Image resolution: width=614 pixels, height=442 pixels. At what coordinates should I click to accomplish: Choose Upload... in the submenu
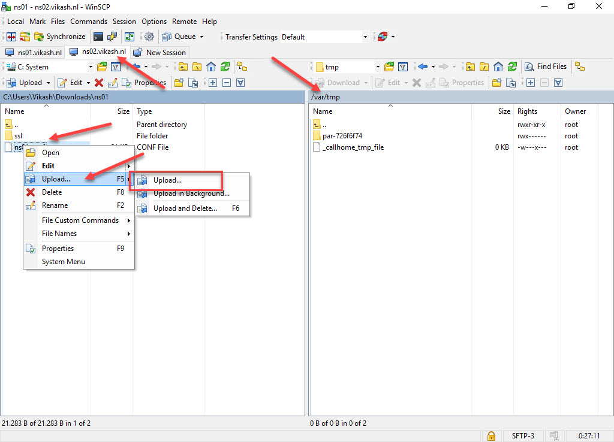click(192, 180)
